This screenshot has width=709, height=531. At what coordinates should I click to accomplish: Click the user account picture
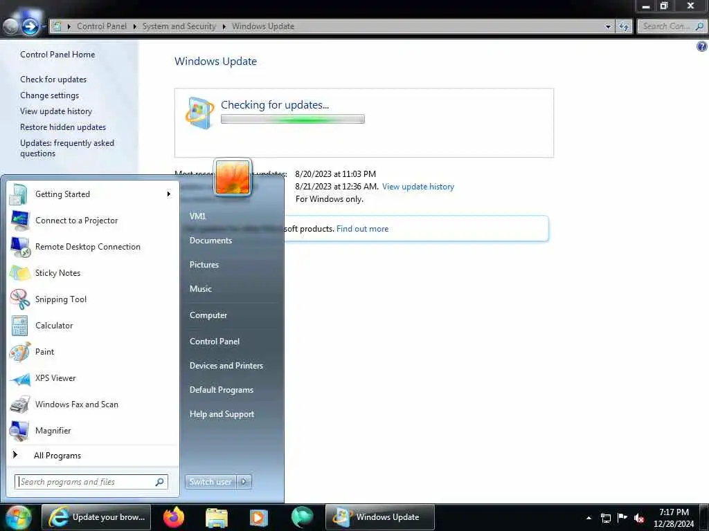click(233, 178)
